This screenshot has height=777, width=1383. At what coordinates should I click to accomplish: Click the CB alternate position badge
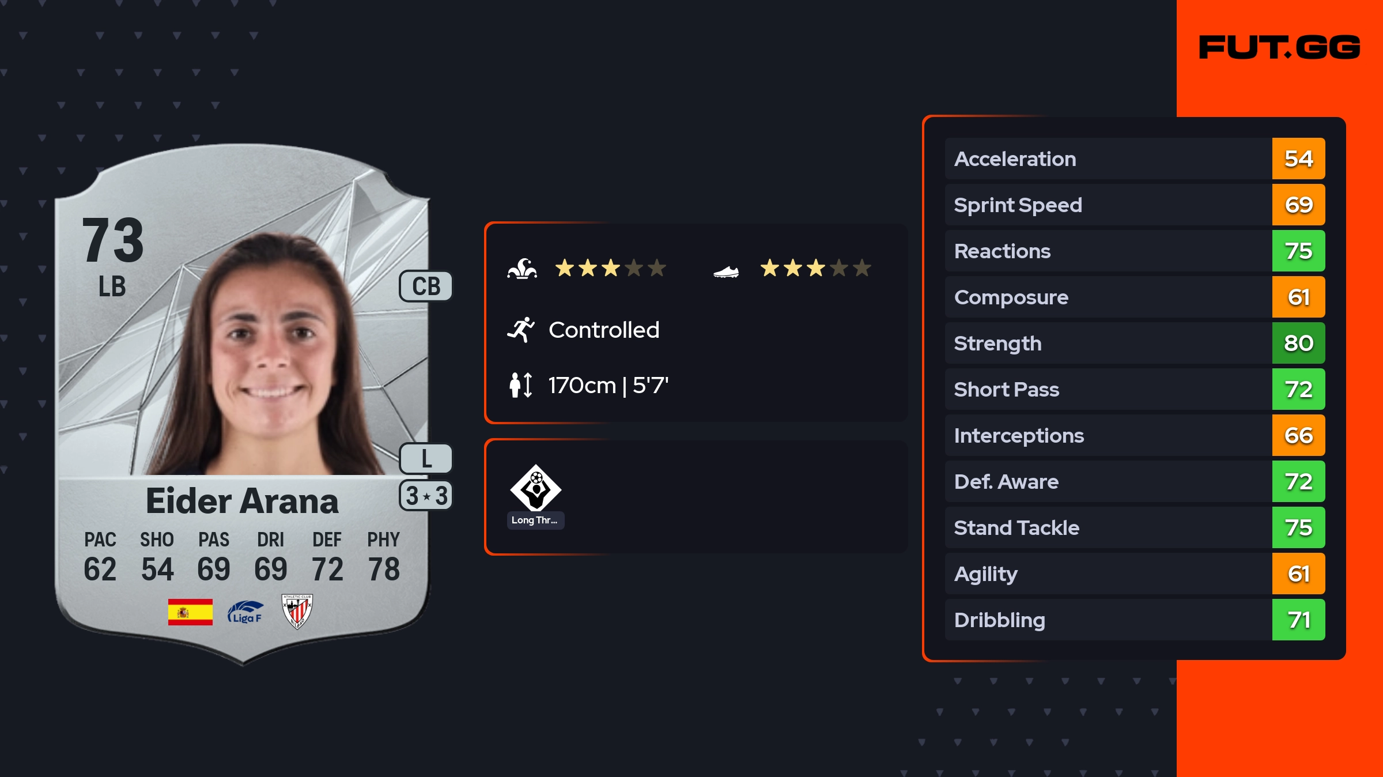(426, 286)
